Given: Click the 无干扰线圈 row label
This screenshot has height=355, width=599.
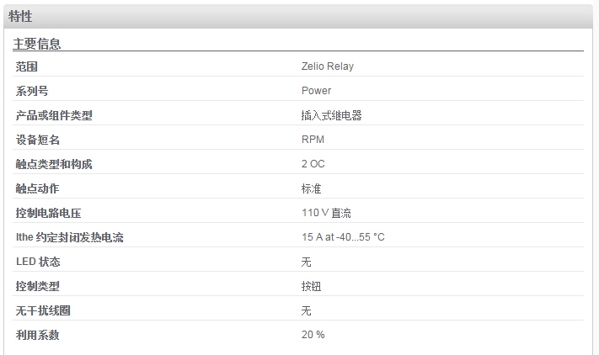Looking at the screenshot, I should 43,310.
